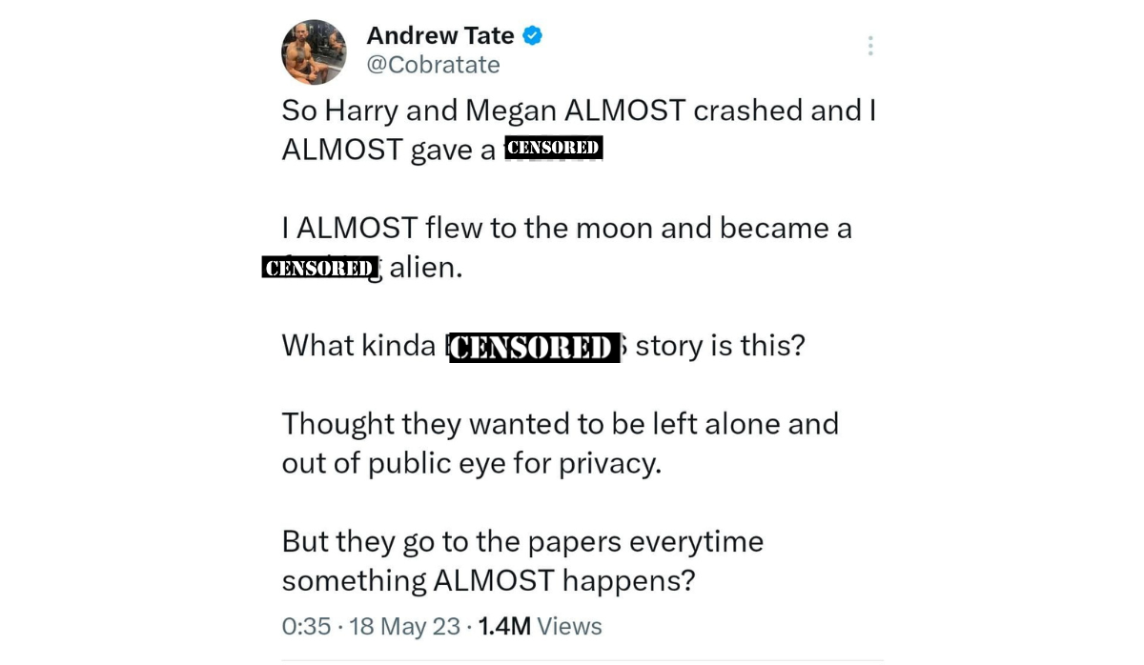This screenshot has width=1144, height=665.
Task: Click the word "alien." in the tweet
Action: coord(426,268)
